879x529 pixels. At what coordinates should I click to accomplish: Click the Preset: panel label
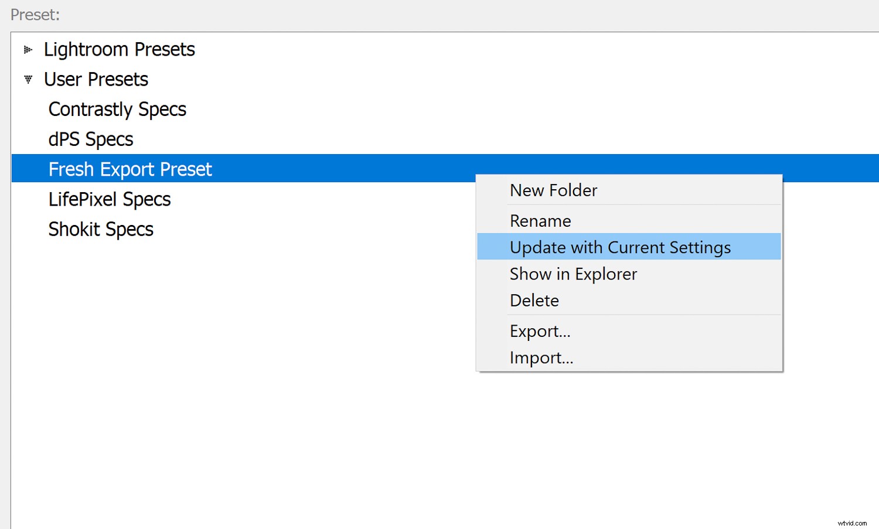pos(35,15)
